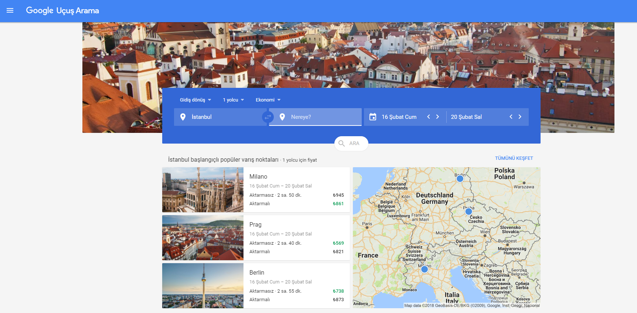Screen dimensions: 637x313
Task: Click Milano connecting price ₺861
Action: [x=338, y=204]
